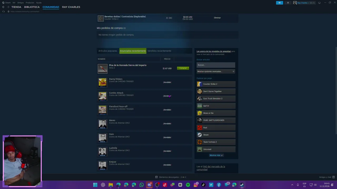Open the security requirements link

[214, 51]
